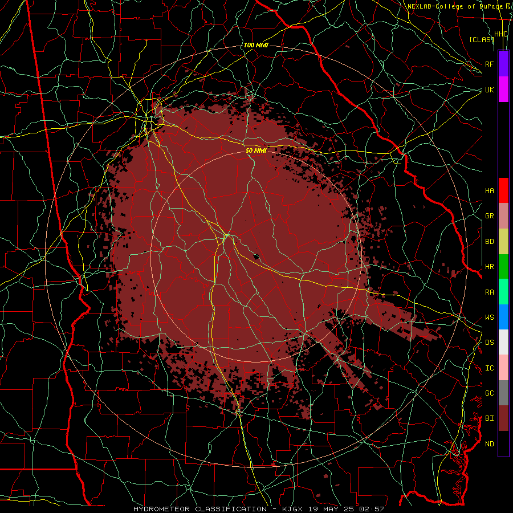
Task: Click the WS legend label
Action: click(490, 317)
